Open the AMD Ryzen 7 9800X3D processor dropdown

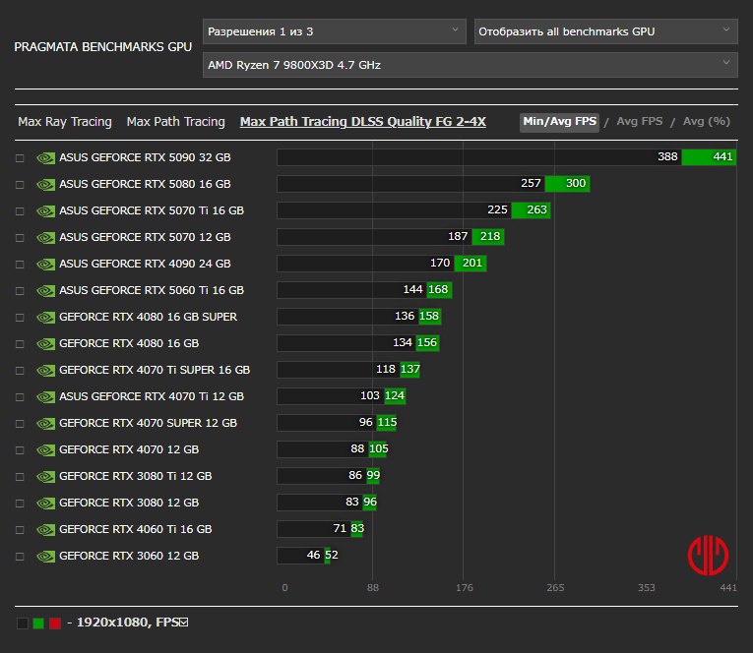click(470, 66)
